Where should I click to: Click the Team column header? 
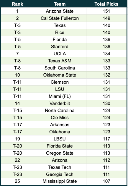point(60,4)
